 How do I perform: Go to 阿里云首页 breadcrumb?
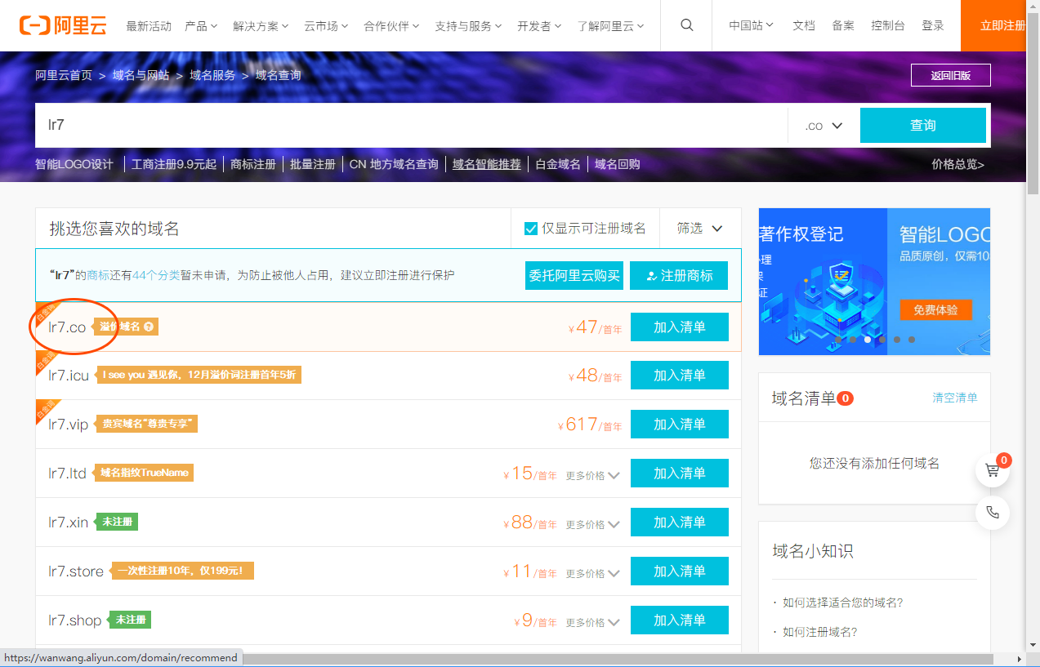[64, 75]
